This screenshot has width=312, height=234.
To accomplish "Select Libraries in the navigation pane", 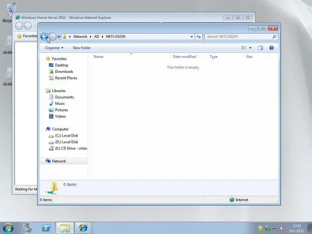I will tap(59, 91).
